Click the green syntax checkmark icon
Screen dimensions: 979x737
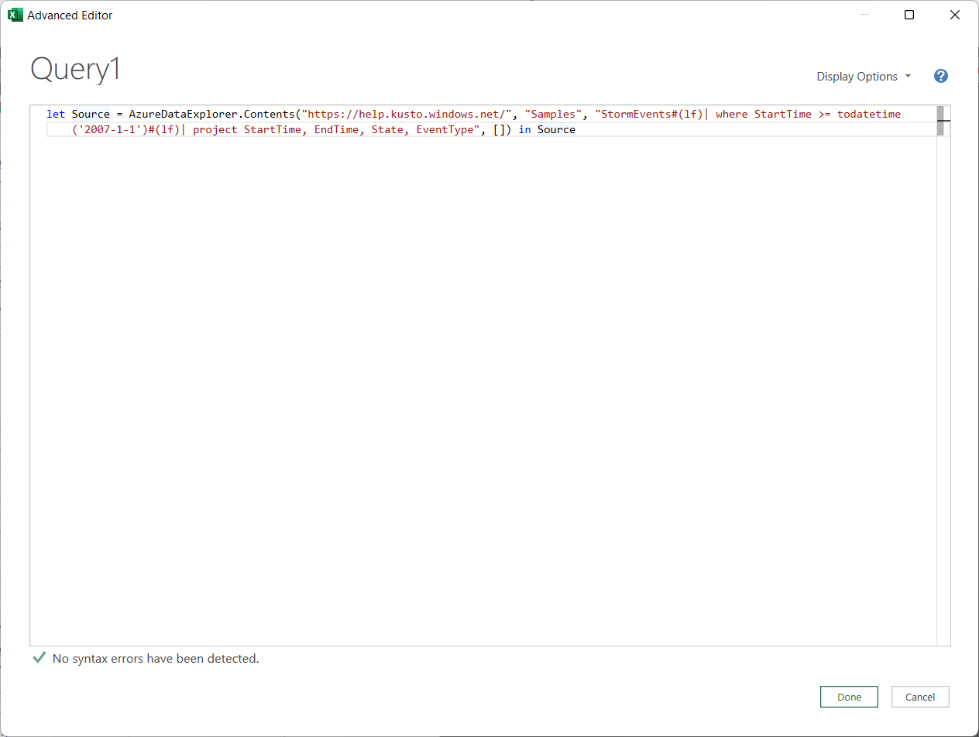[x=40, y=658]
